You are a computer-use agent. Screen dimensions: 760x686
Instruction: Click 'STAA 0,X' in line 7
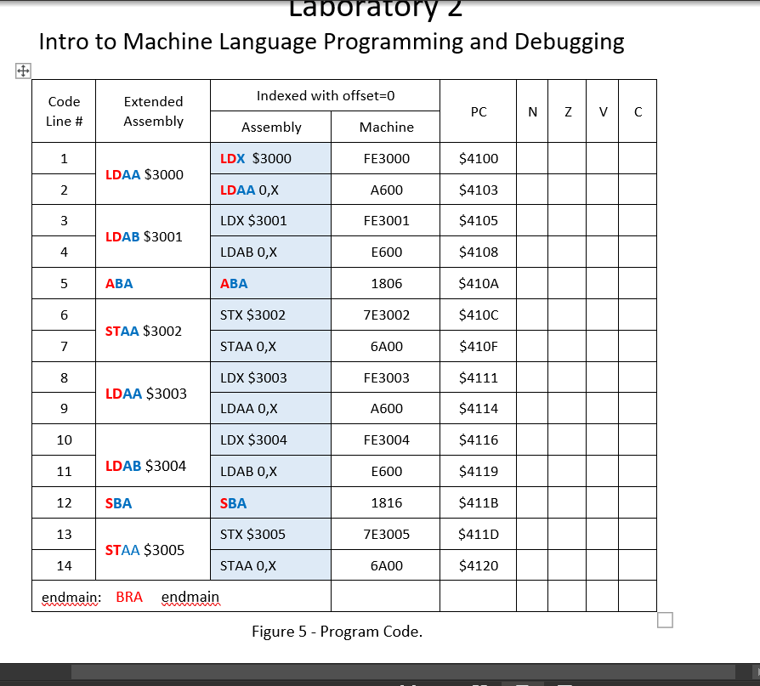(247, 347)
